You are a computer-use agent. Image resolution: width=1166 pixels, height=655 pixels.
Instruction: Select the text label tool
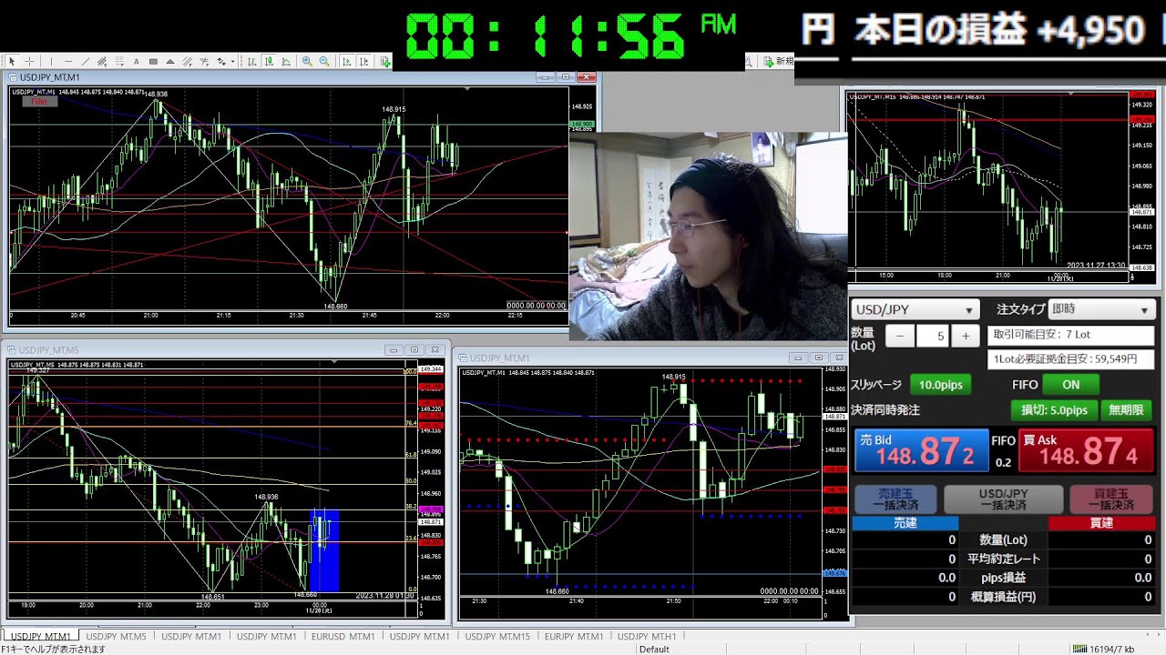137,62
